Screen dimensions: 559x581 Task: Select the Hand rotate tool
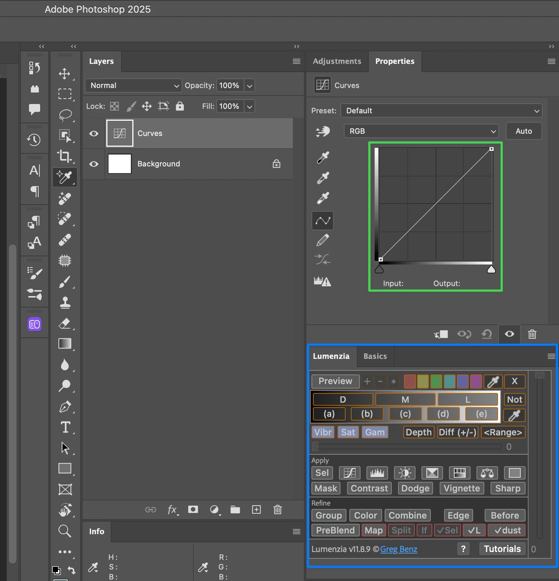pyautogui.click(x=65, y=510)
